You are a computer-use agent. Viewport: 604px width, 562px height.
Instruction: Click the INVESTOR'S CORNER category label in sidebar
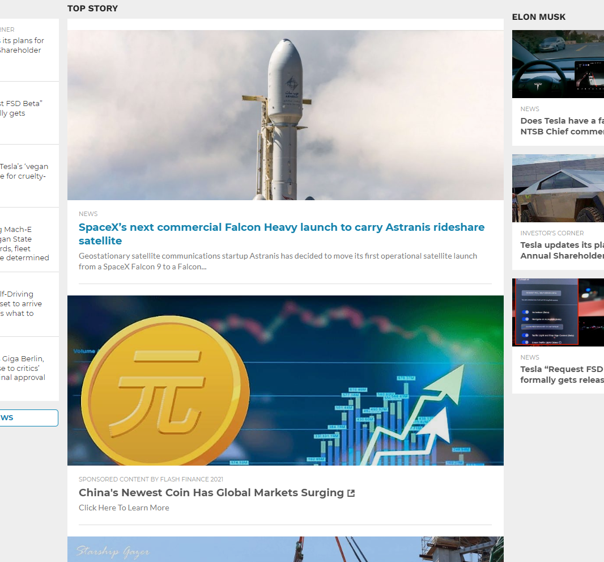point(552,233)
